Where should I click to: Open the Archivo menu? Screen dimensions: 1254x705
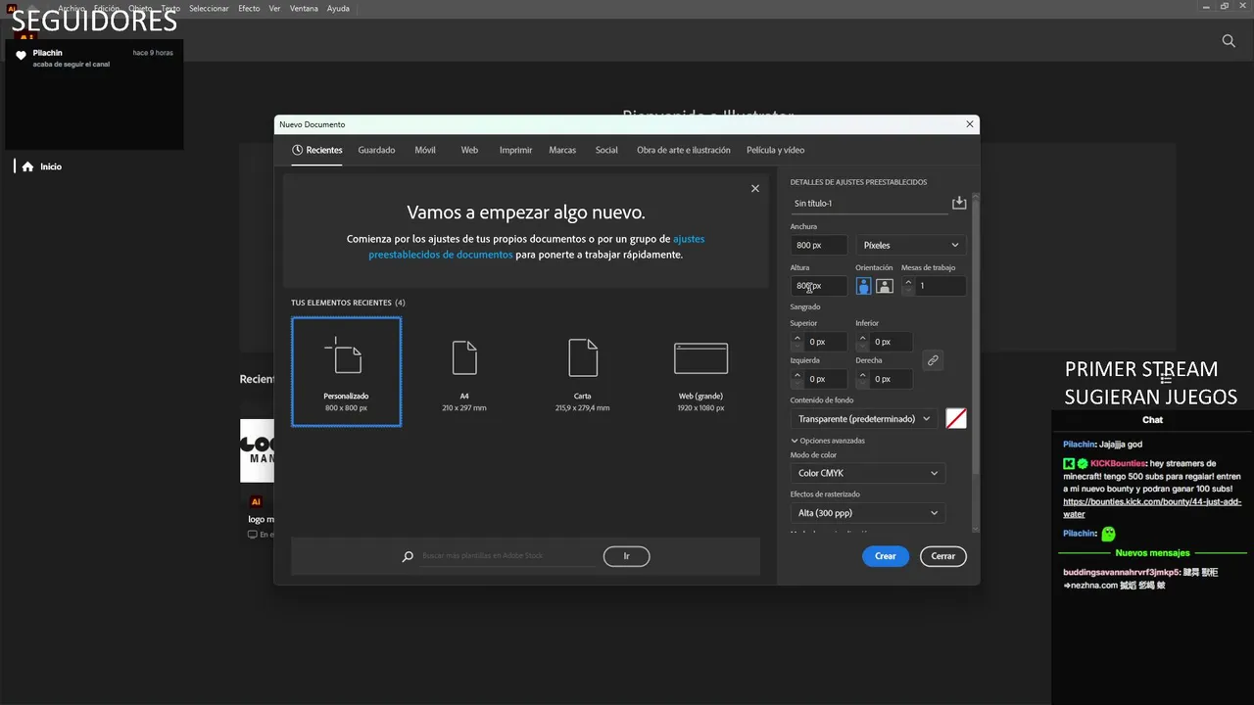click(x=72, y=8)
